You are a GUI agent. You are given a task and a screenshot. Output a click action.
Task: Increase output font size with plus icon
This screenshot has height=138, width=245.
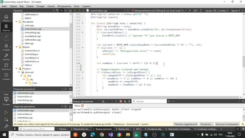click(169, 101)
